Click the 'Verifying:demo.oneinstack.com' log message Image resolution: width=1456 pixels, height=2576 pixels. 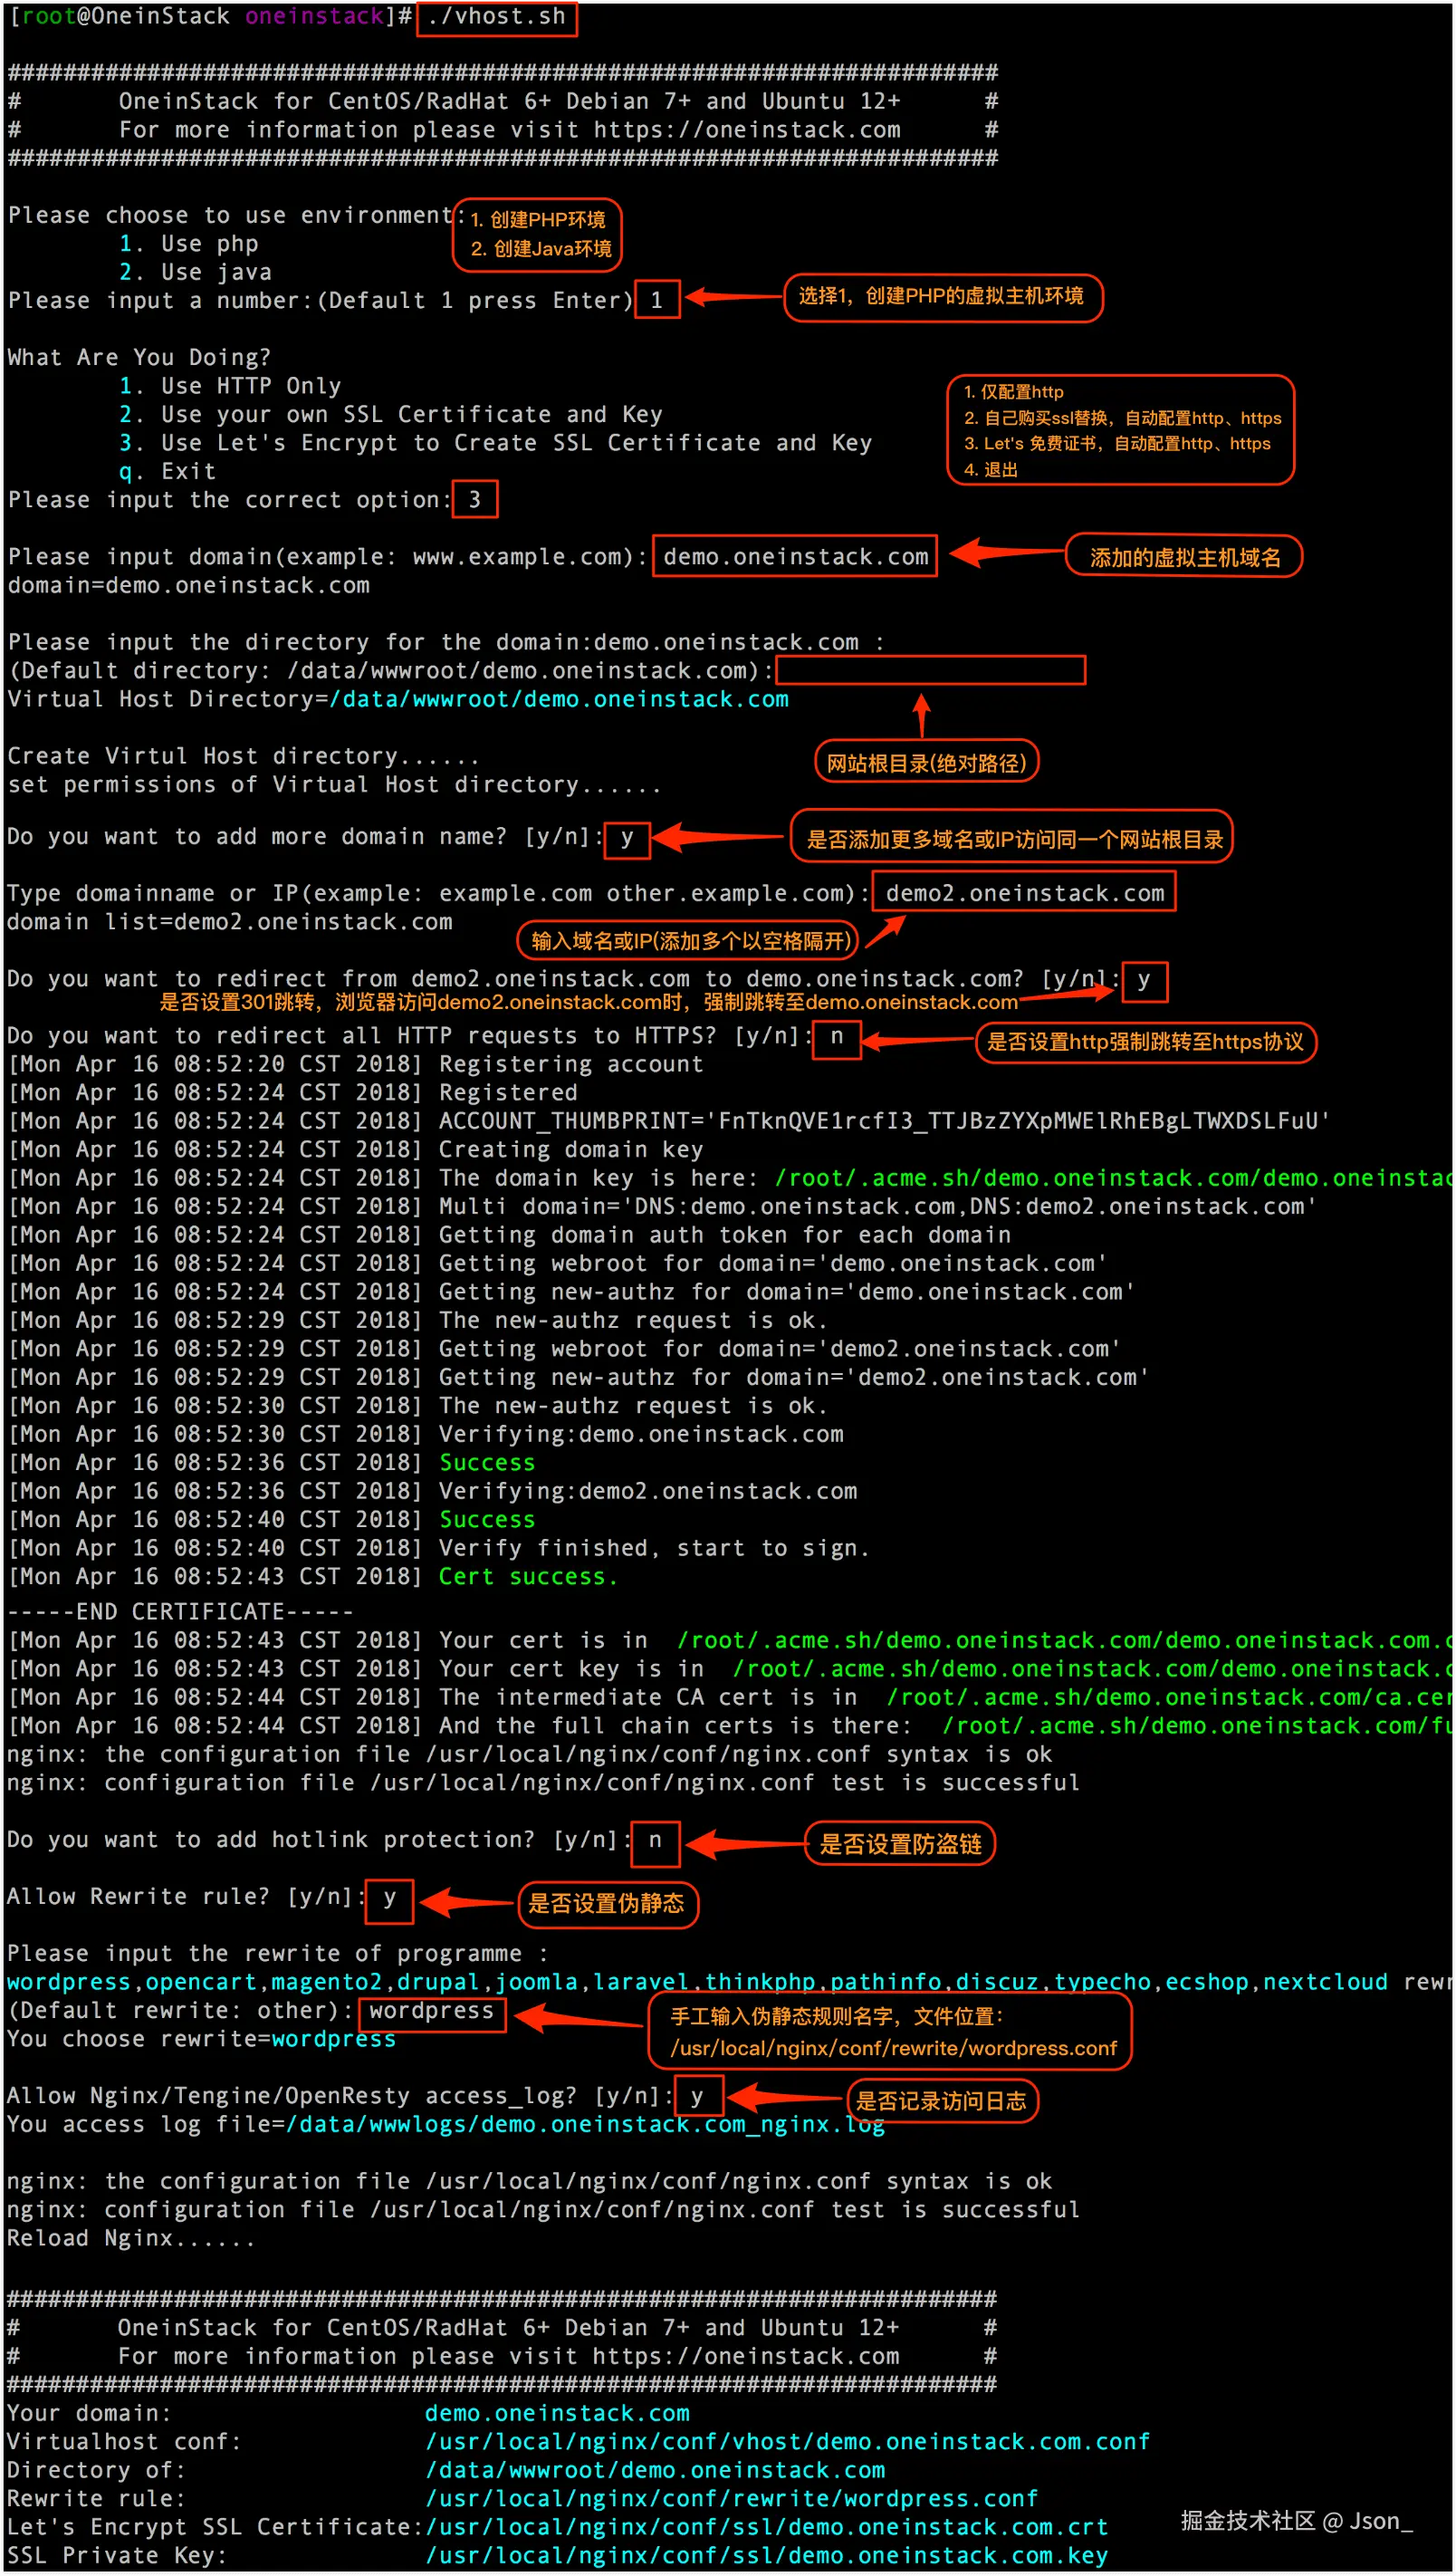pyautogui.click(x=641, y=1434)
